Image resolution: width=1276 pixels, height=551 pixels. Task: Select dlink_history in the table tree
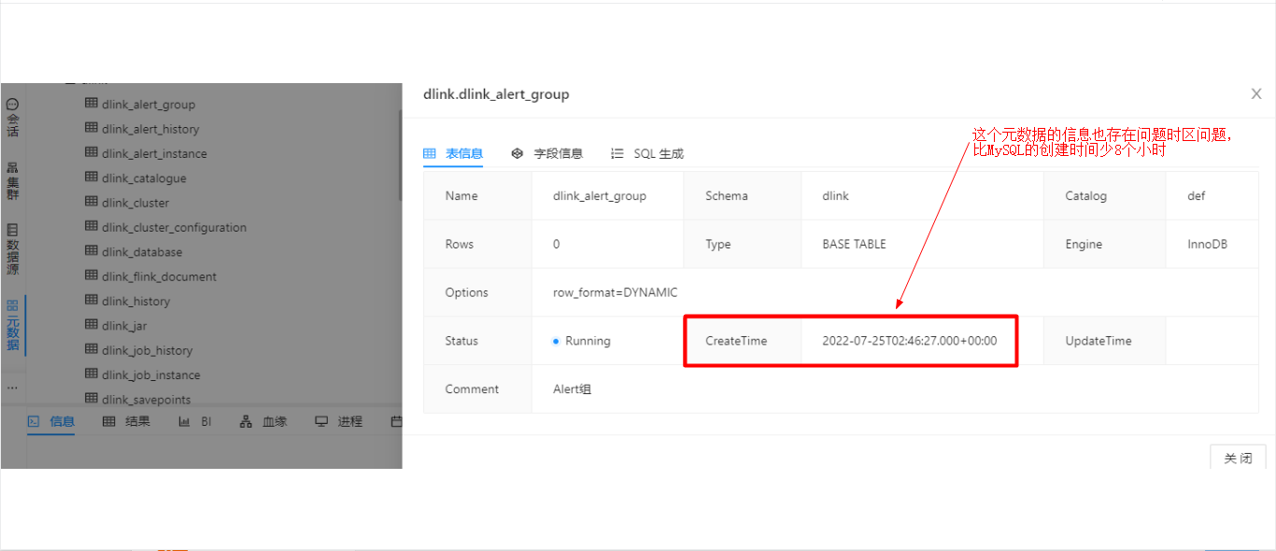135,301
